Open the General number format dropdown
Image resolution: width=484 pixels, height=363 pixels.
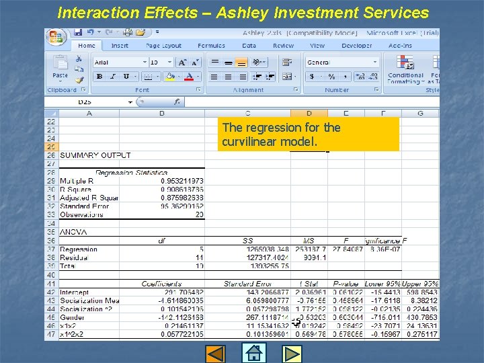click(375, 63)
